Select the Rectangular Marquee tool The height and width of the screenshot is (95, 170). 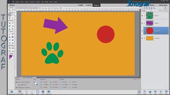pyautogui.click(x=13, y=15)
